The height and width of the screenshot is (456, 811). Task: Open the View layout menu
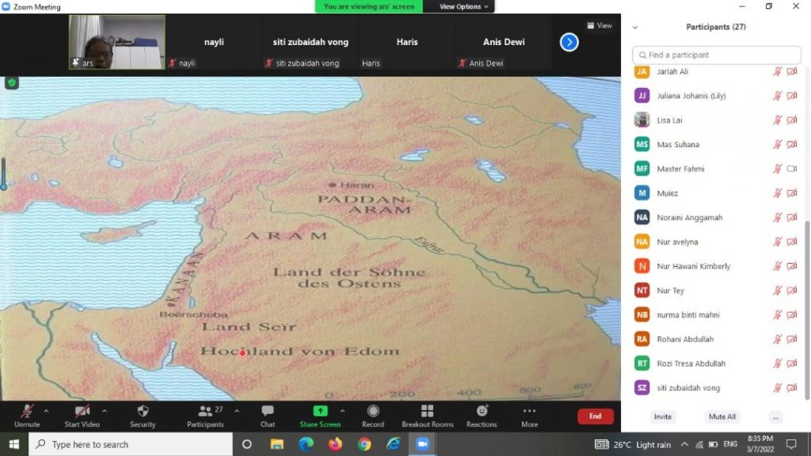click(600, 25)
